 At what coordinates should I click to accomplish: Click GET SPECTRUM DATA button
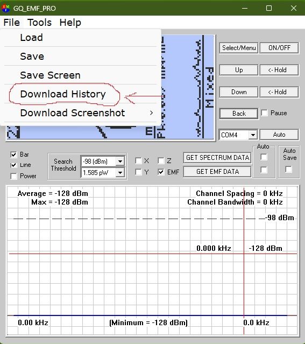(x=217, y=158)
